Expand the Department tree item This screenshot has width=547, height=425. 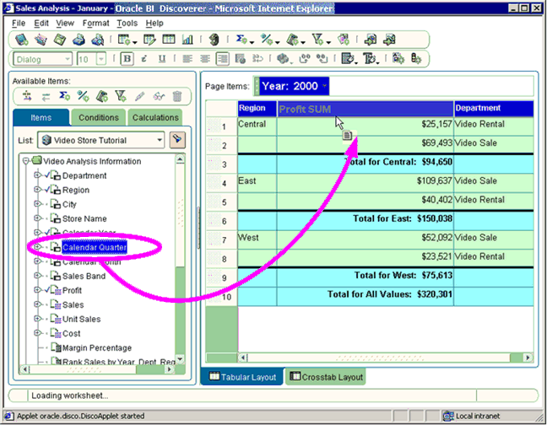(x=36, y=175)
